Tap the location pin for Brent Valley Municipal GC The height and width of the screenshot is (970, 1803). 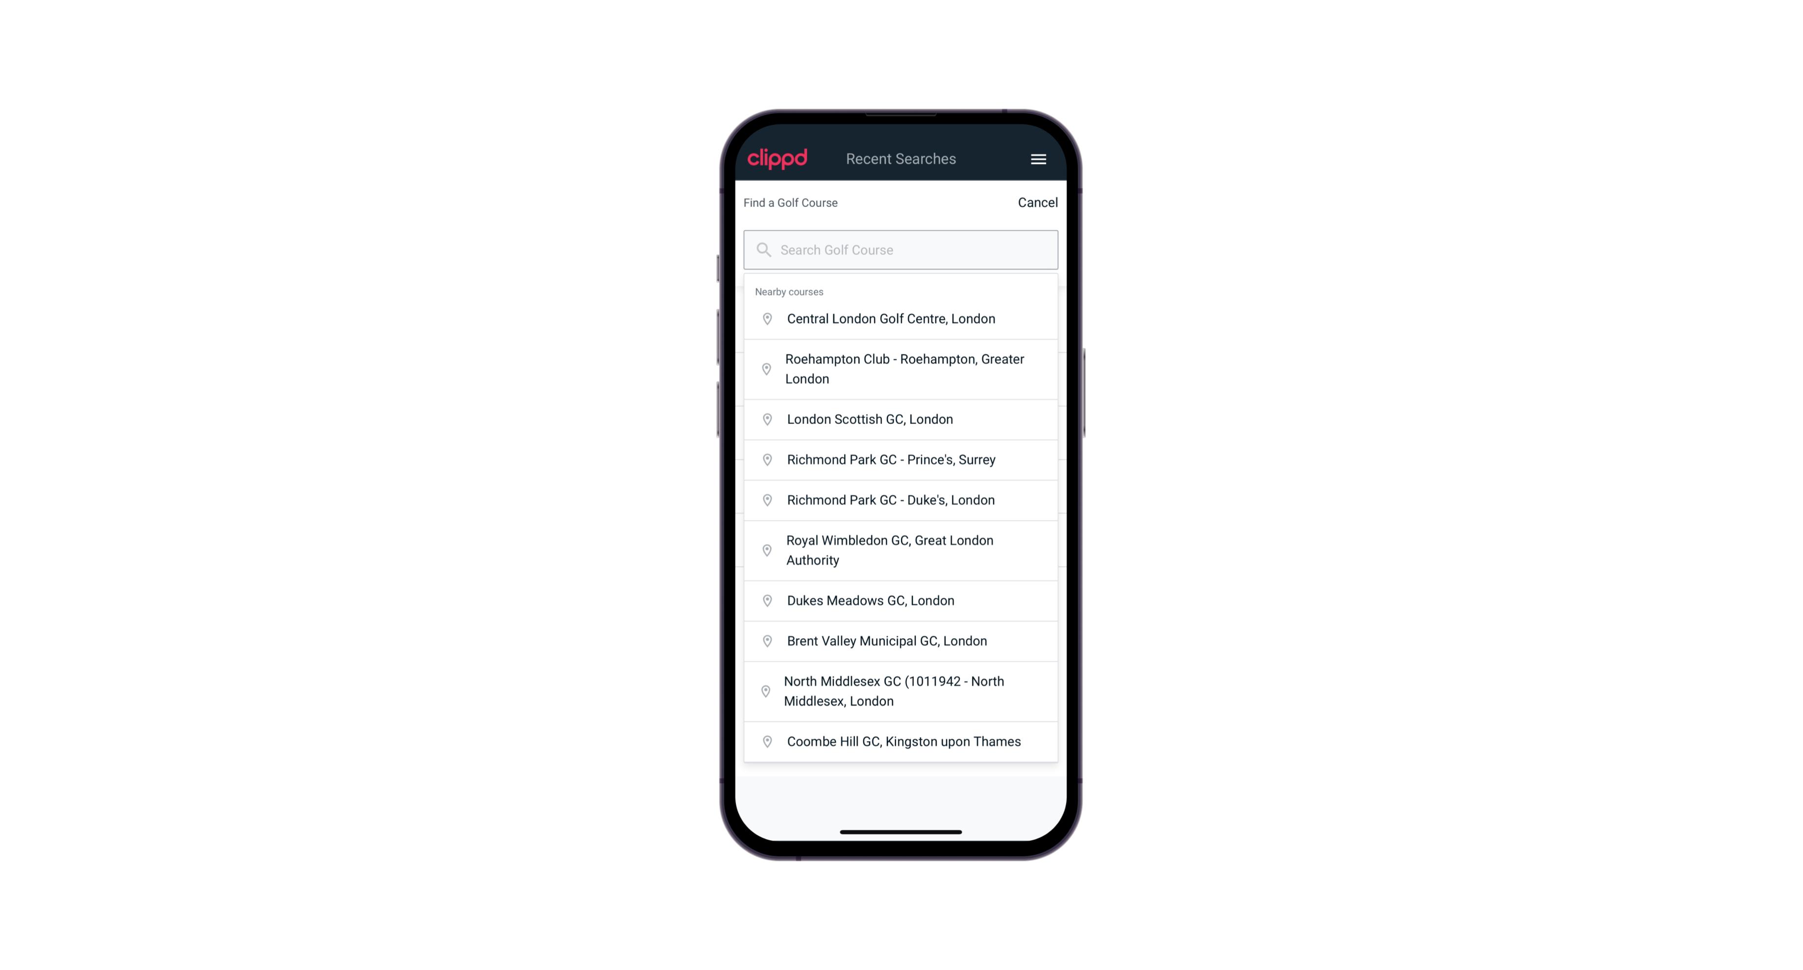click(765, 640)
